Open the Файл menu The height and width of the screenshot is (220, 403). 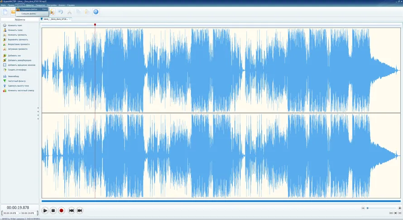pos(3,5)
